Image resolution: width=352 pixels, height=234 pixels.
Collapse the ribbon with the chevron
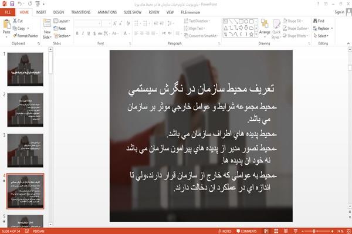tap(348, 43)
